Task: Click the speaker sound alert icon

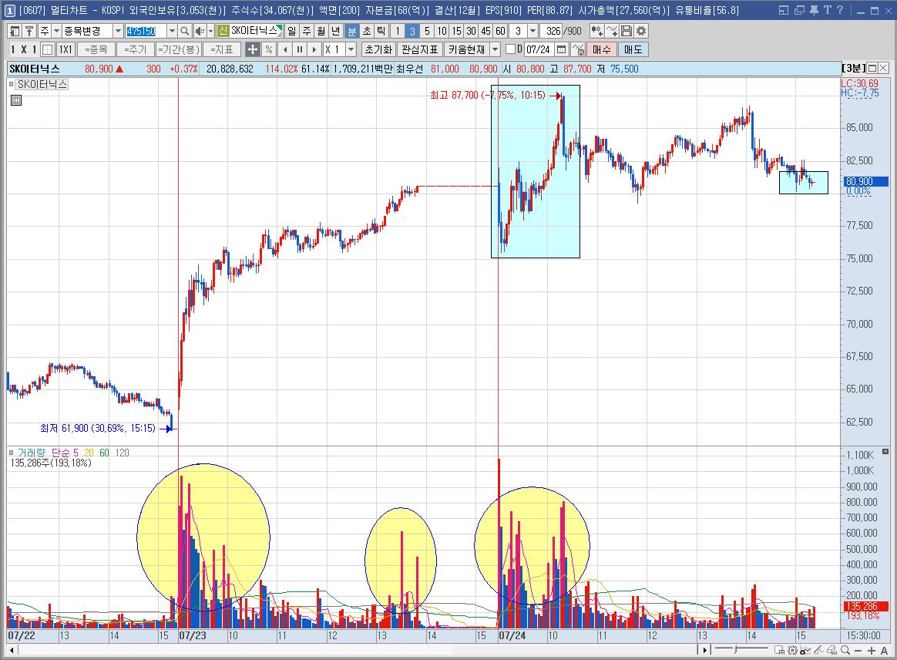Action: [199, 31]
